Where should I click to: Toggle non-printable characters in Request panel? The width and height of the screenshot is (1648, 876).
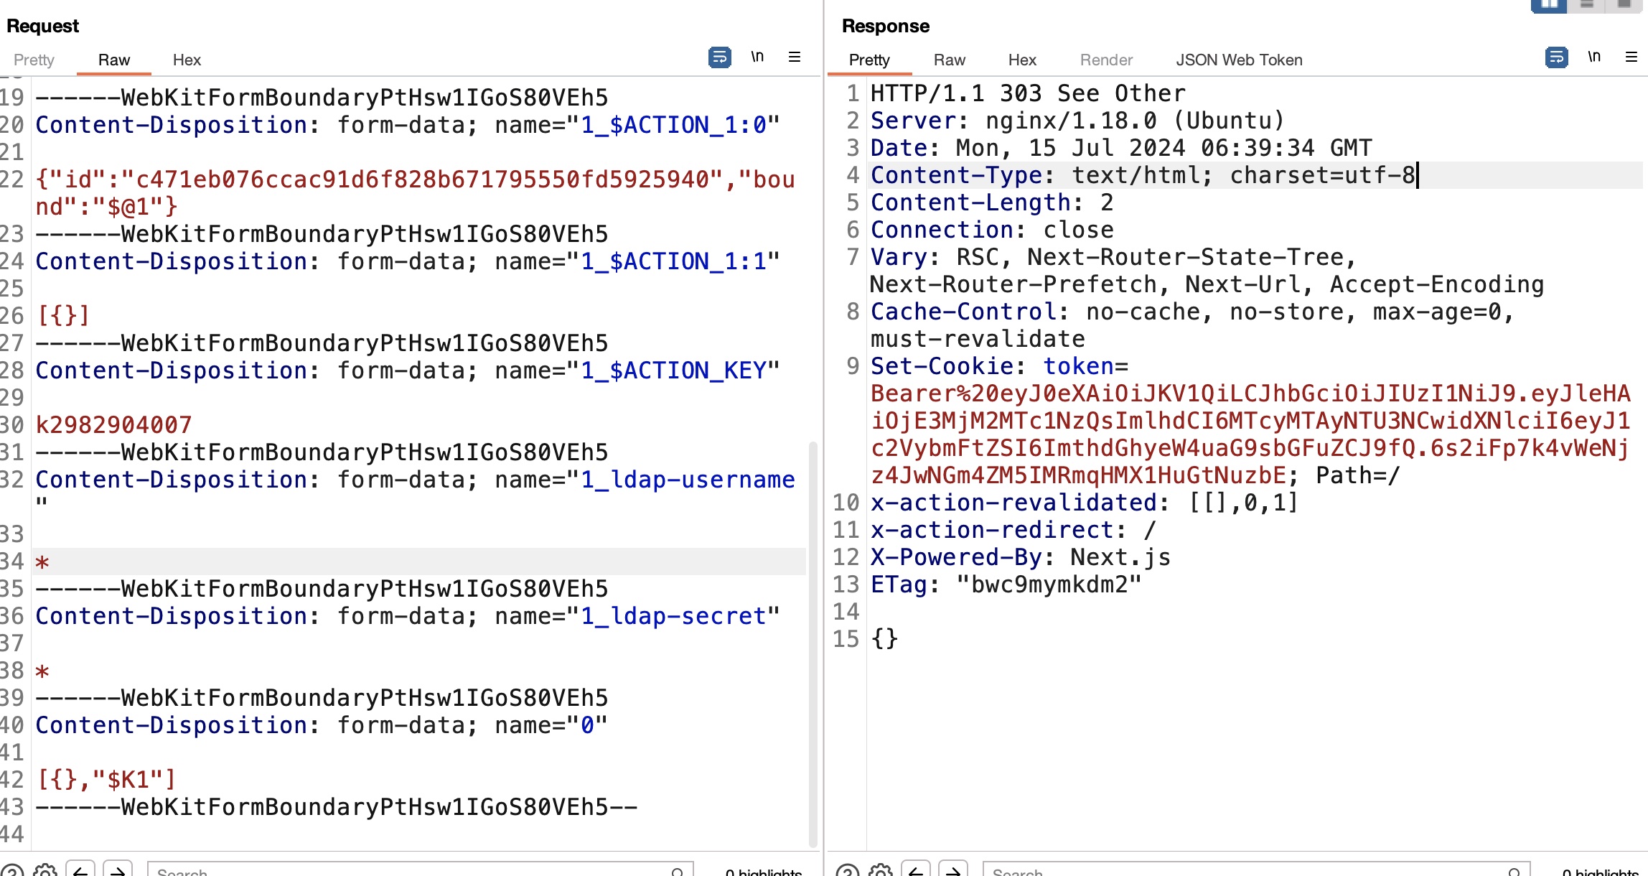[757, 57]
